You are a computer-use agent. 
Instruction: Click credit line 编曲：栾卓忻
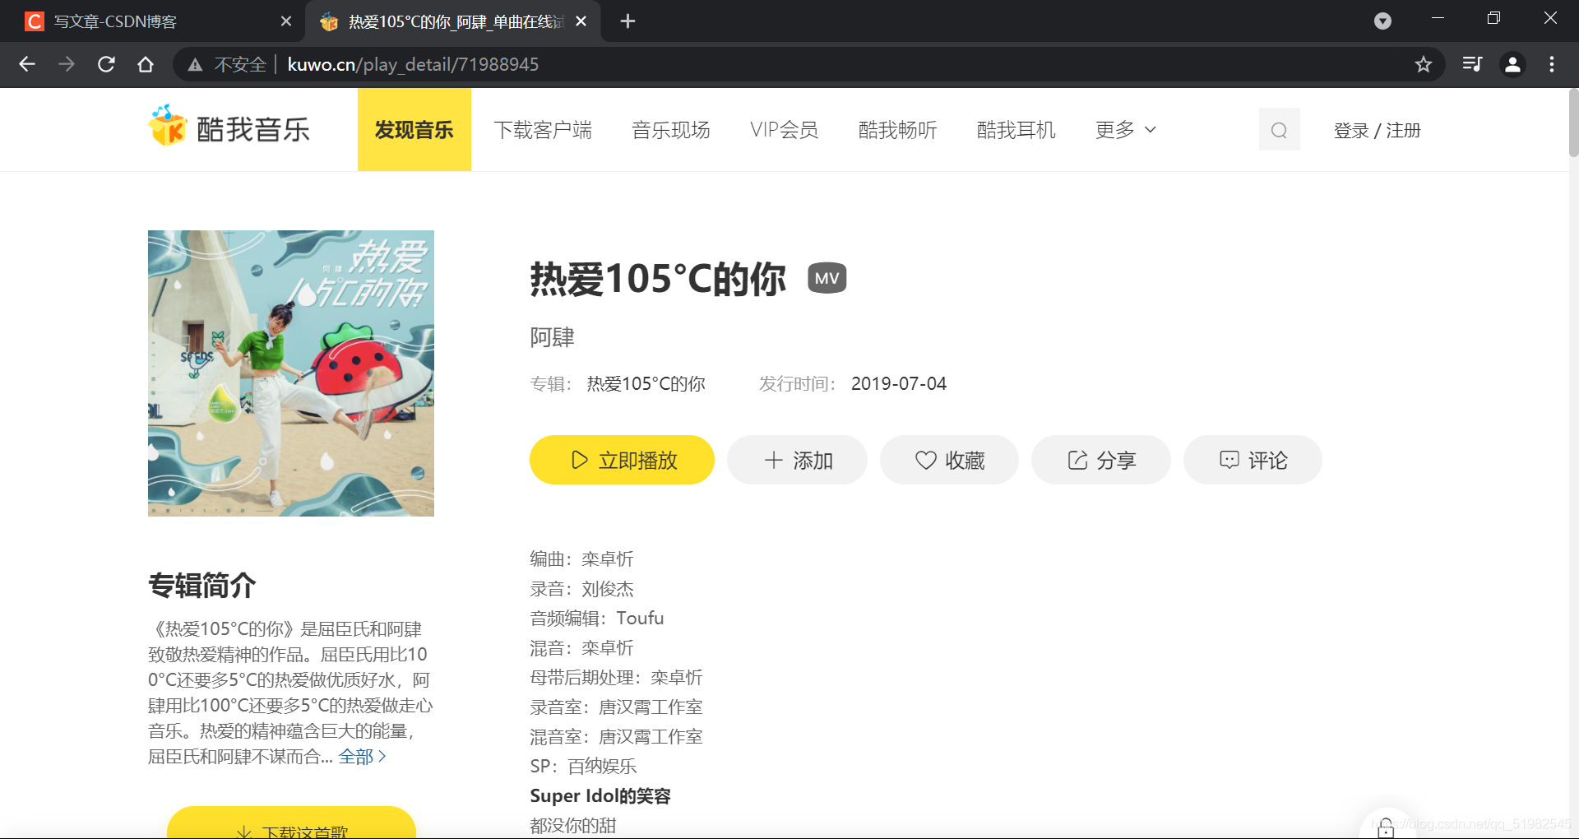pyautogui.click(x=582, y=559)
